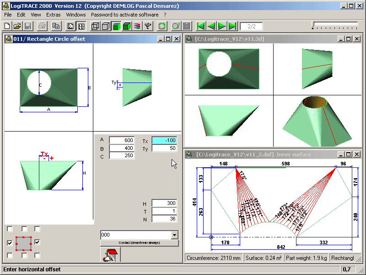Open the View menu

[x=36, y=15]
